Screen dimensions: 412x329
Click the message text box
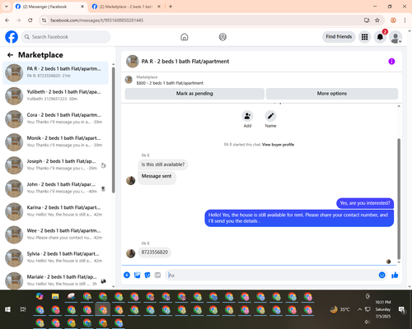click(272, 275)
